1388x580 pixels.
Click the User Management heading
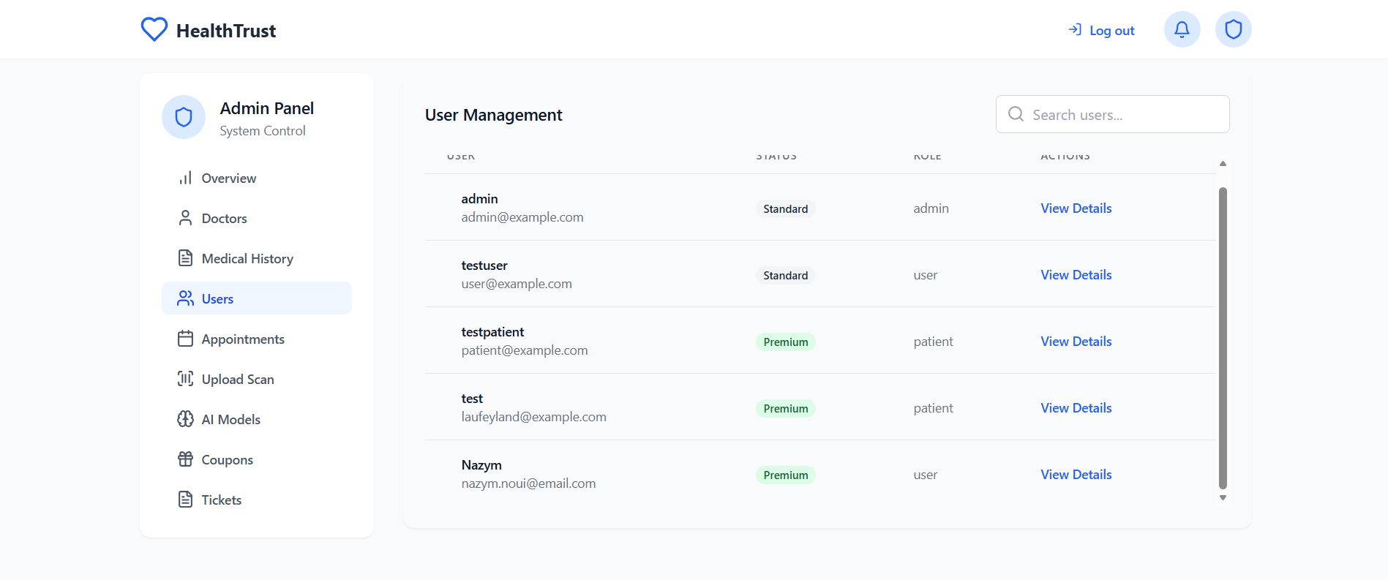(x=494, y=115)
